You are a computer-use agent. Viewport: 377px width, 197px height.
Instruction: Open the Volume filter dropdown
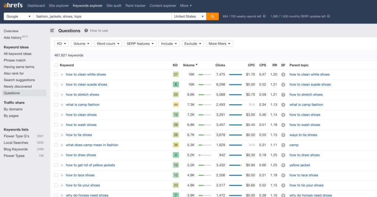click(x=81, y=44)
